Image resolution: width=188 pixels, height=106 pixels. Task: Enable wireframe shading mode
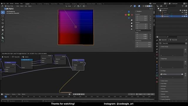146,6
